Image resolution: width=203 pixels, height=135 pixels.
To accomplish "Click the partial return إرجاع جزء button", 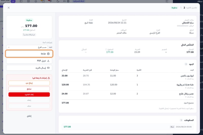I will [x=29, y=83].
